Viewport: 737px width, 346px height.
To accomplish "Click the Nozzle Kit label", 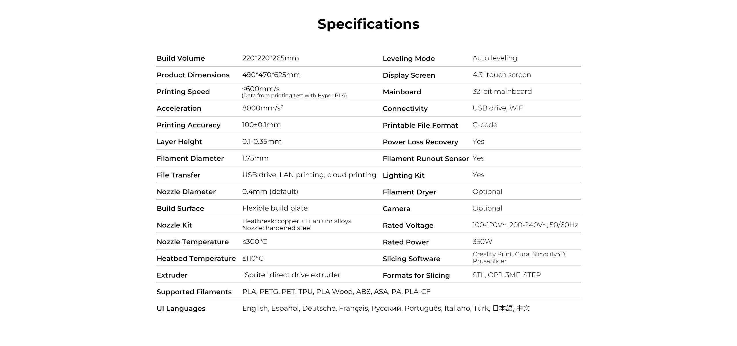I will pyautogui.click(x=174, y=225).
